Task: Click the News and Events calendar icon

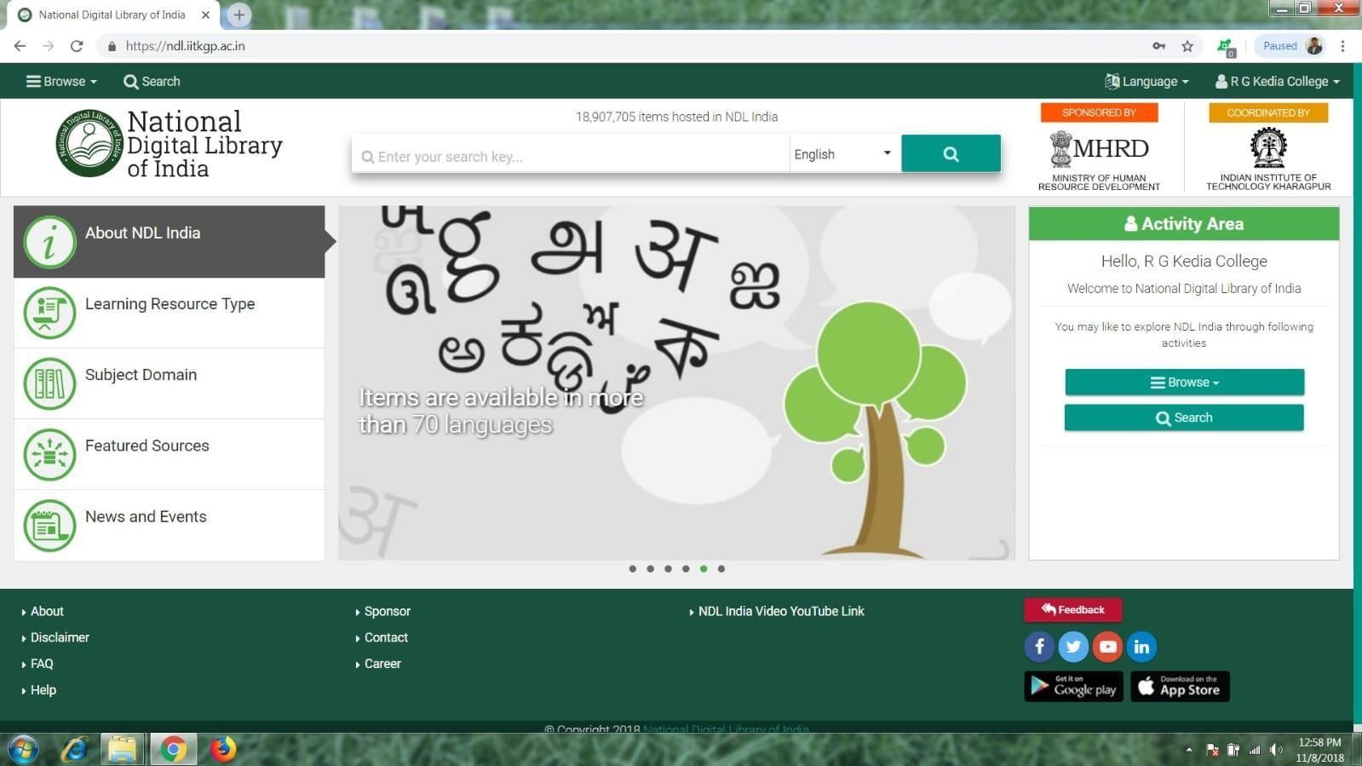Action: click(49, 526)
